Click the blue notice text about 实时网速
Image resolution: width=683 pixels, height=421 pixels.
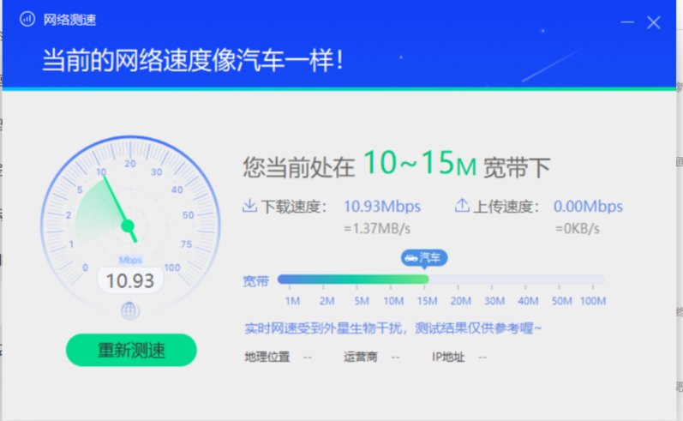coord(393,328)
